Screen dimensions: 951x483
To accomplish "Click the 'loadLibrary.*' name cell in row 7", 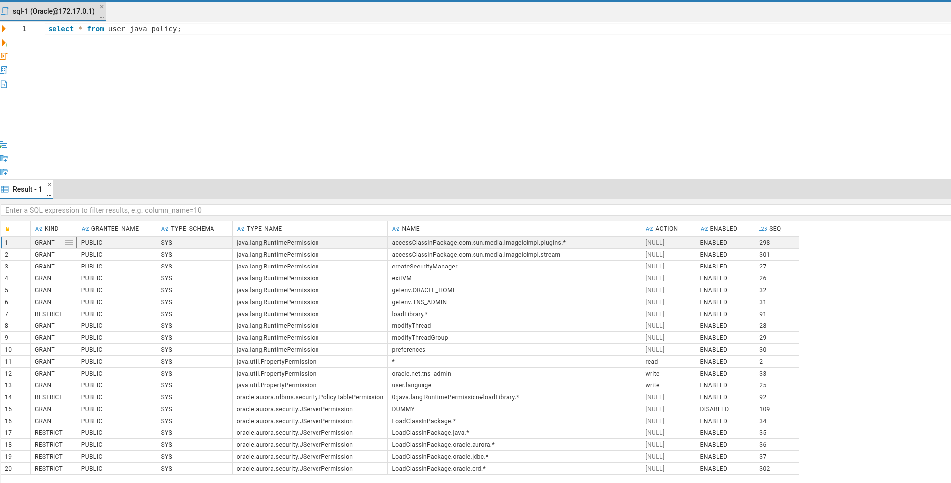I will point(515,314).
